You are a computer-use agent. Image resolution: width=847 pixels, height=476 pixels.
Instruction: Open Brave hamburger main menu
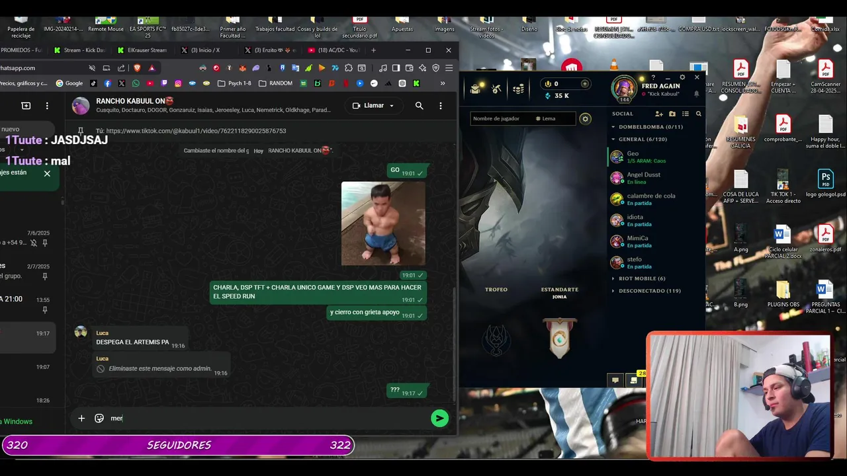click(x=449, y=67)
